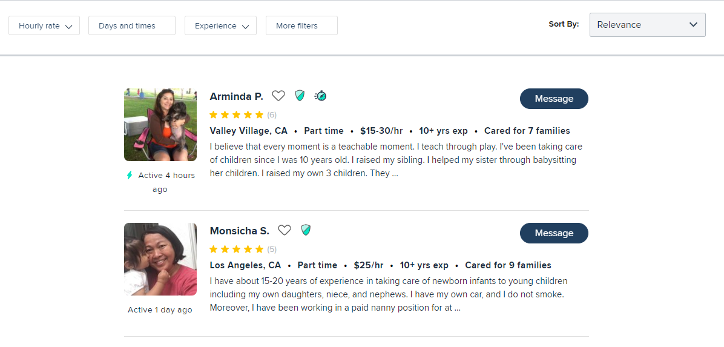Click Arminda P.'s five-star rating
The width and height of the screenshot is (724, 347).
(237, 115)
